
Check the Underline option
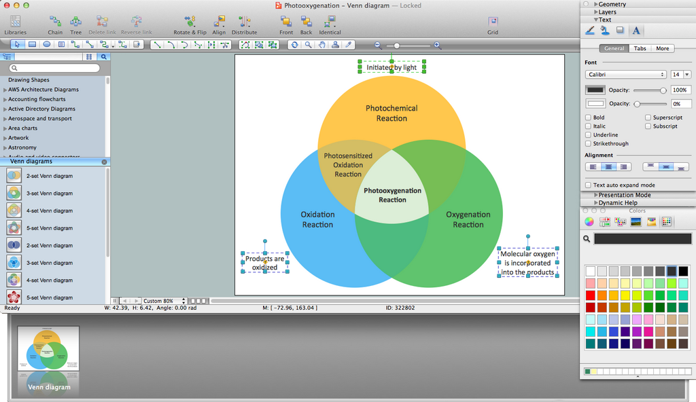[589, 135]
